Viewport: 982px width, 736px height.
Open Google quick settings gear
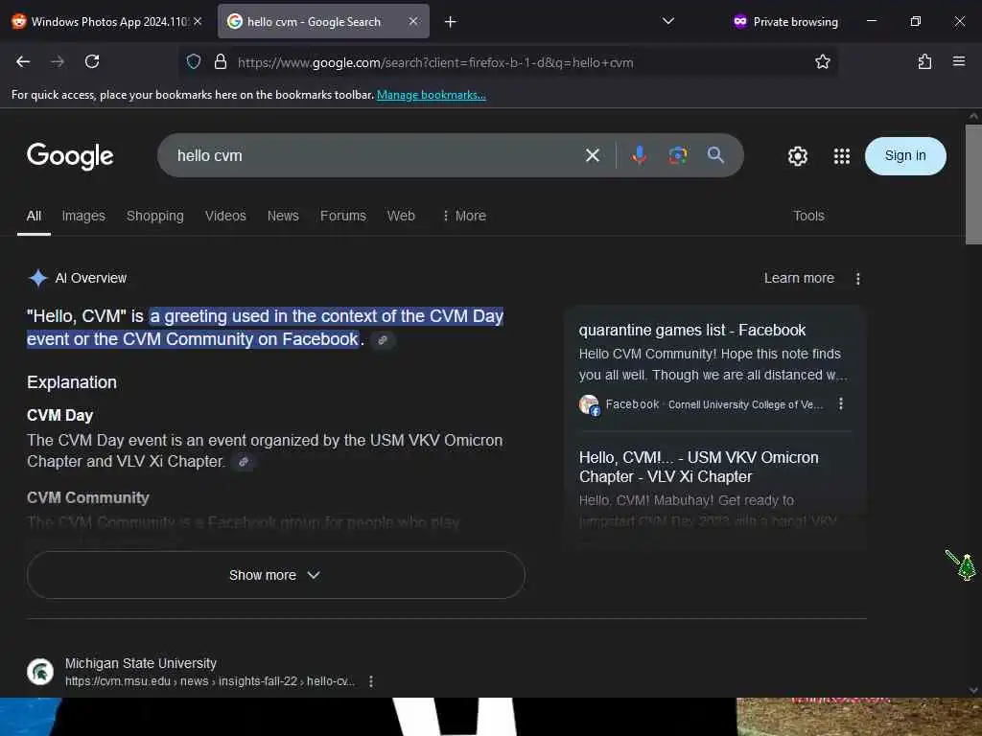(797, 156)
